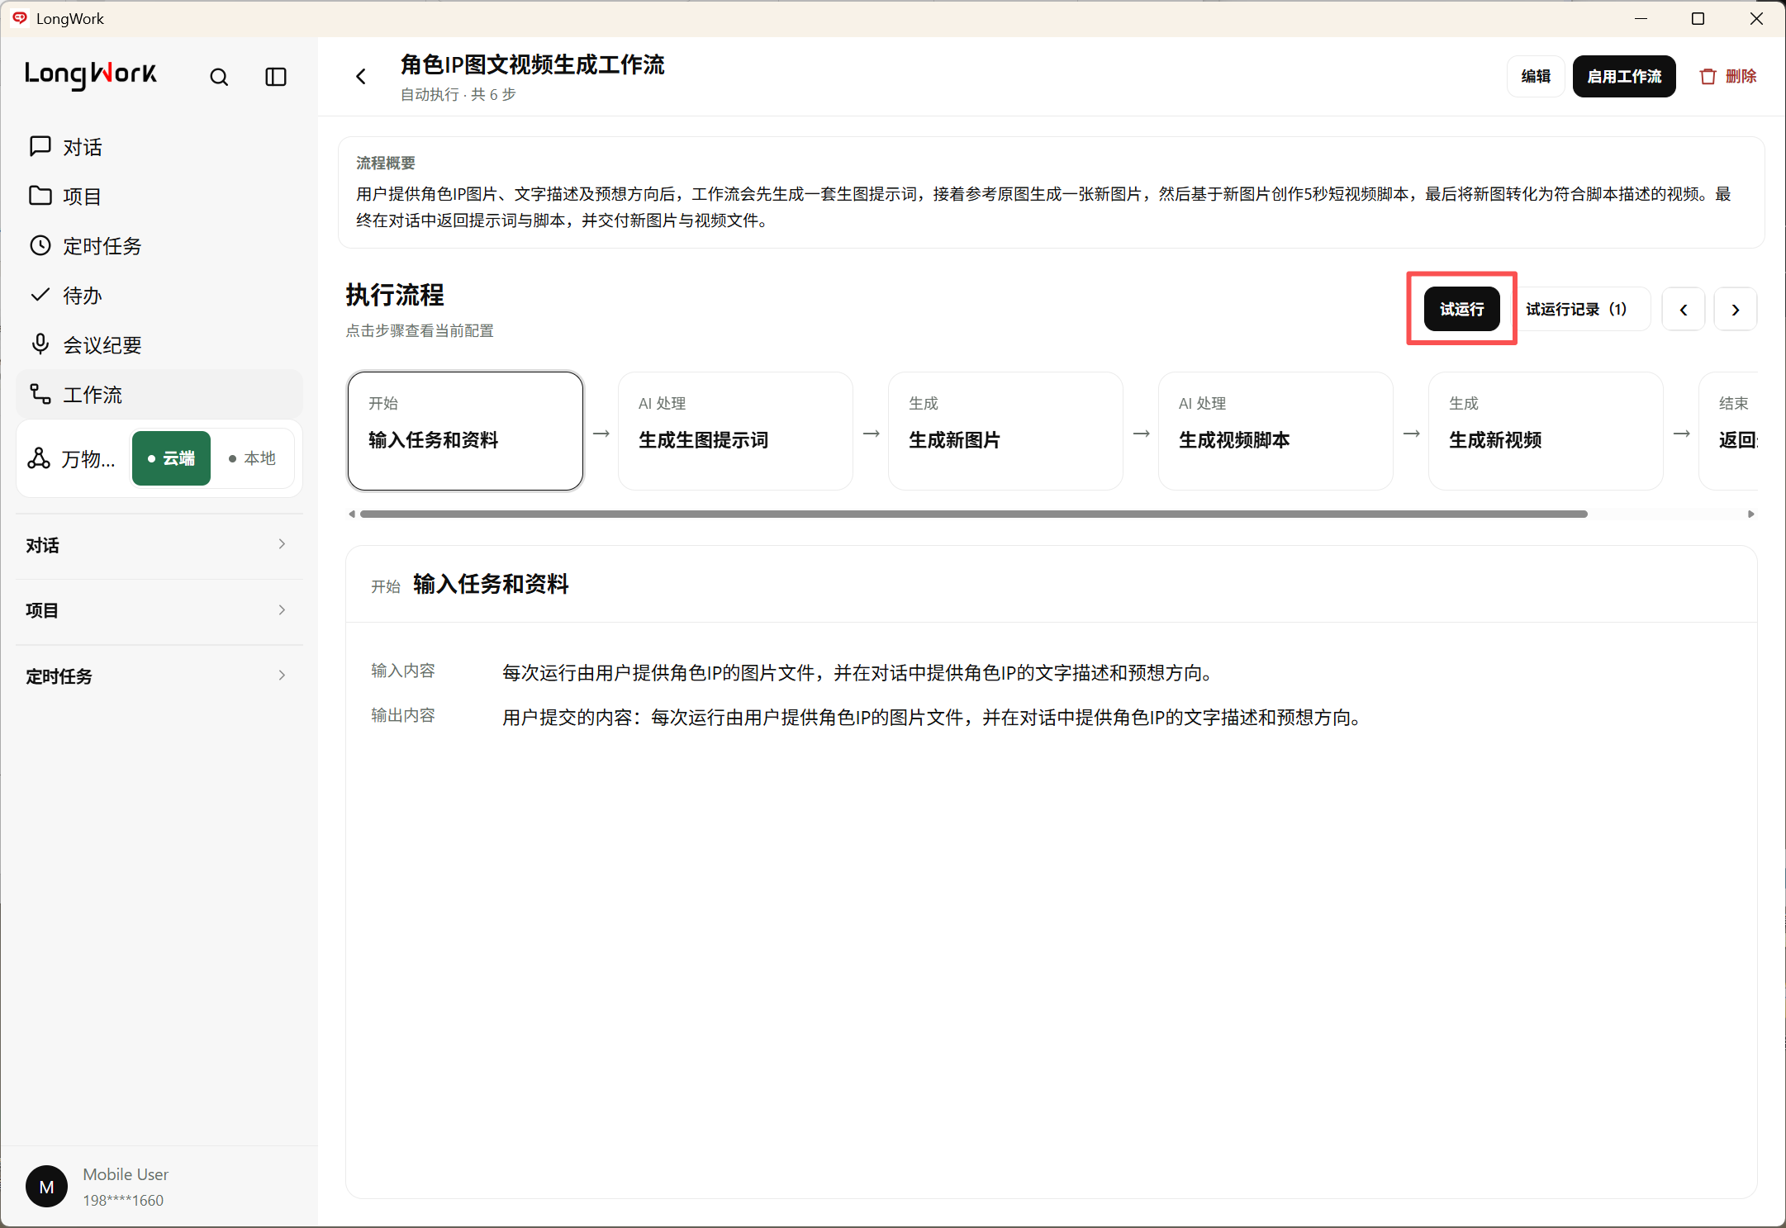Show next steps with right chevron button
The height and width of the screenshot is (1228, 1786).
click(1736, 310)
